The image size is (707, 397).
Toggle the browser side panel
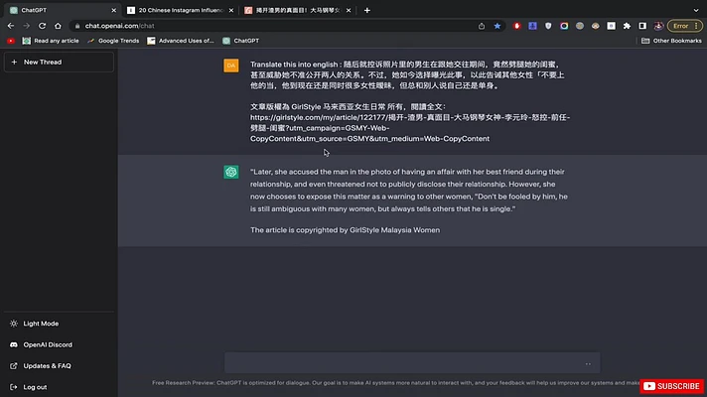click(x=642, y=26)
